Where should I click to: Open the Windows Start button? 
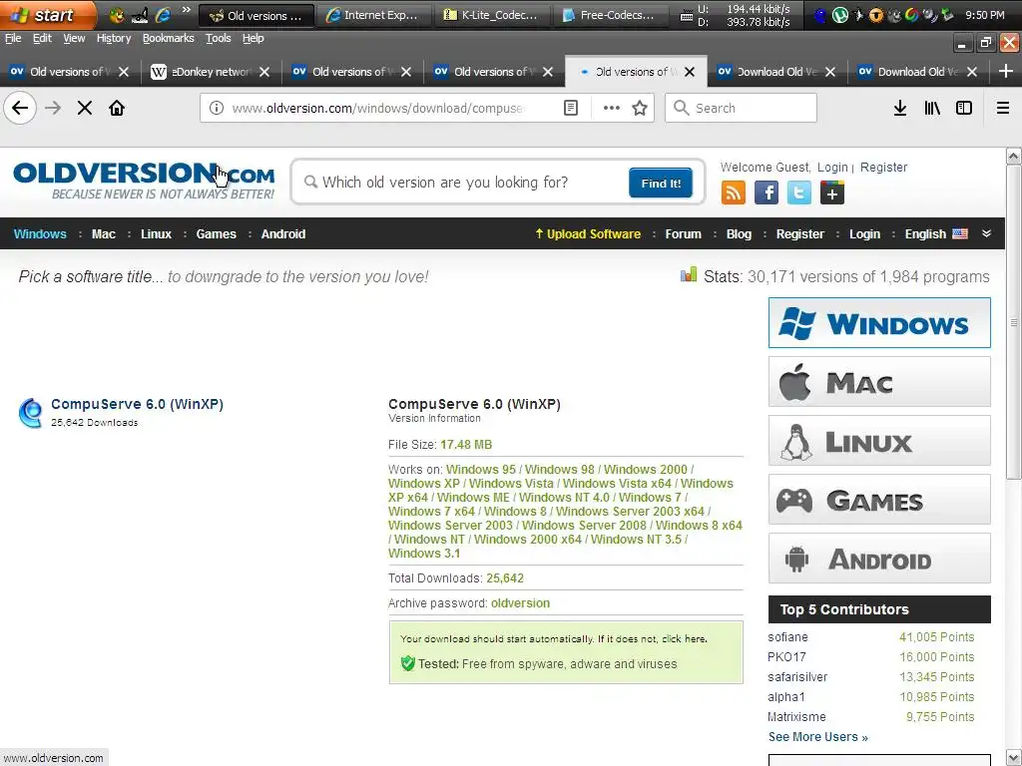click(47, 14)
